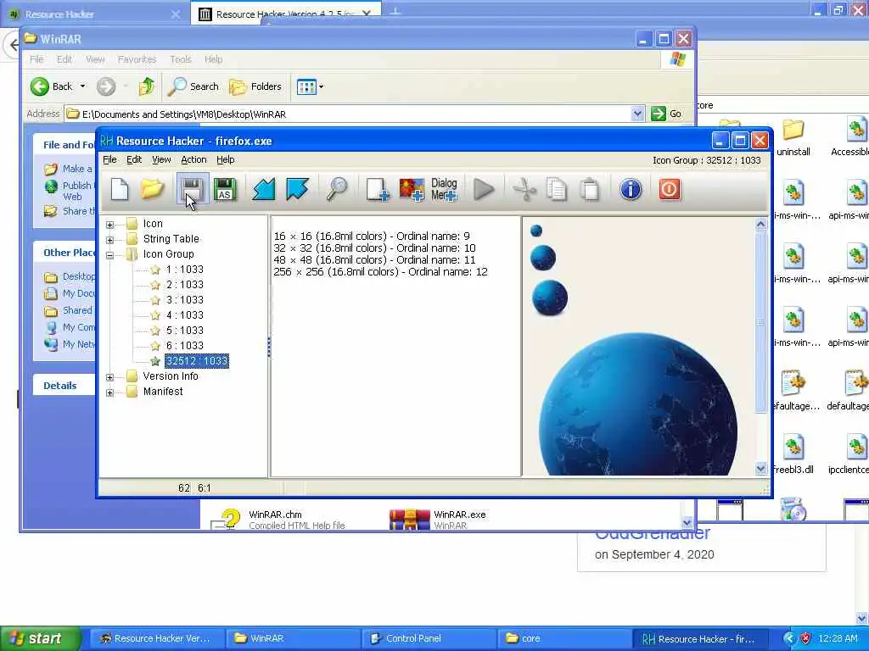Open Tools menu in WinRAR window
This screenshot has width=869, height=651.
180,59
